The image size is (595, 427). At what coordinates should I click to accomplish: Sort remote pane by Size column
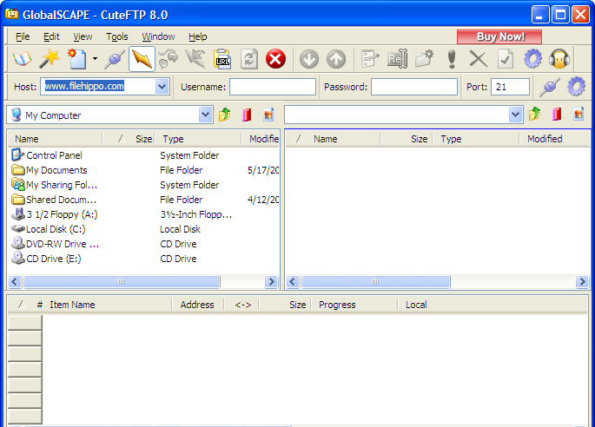pos(406,139)
